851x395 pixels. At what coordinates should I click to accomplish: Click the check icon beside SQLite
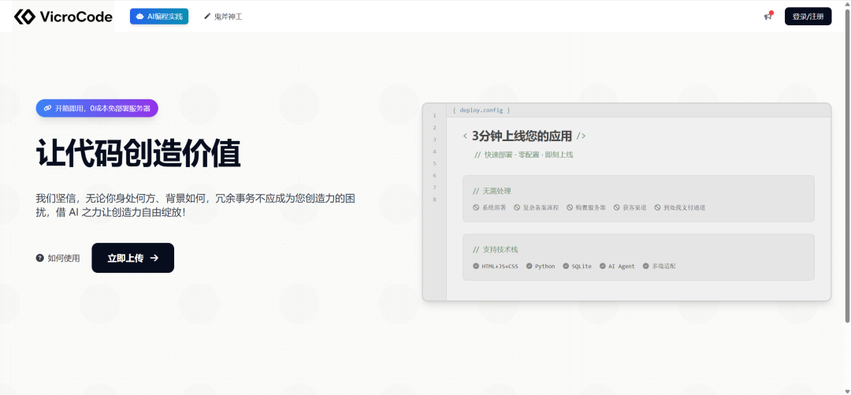(x=566, y=266)
